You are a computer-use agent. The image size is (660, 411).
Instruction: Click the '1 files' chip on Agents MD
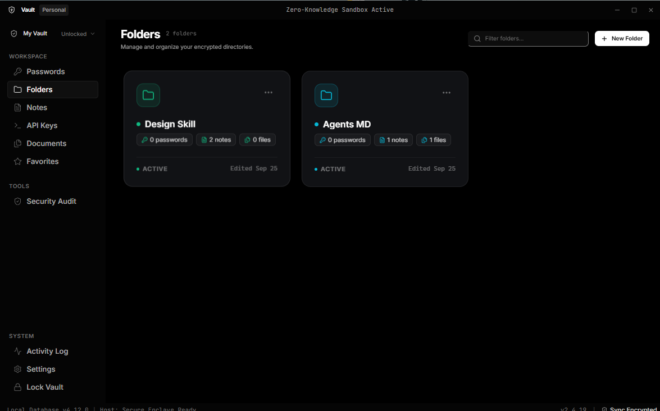434,140
